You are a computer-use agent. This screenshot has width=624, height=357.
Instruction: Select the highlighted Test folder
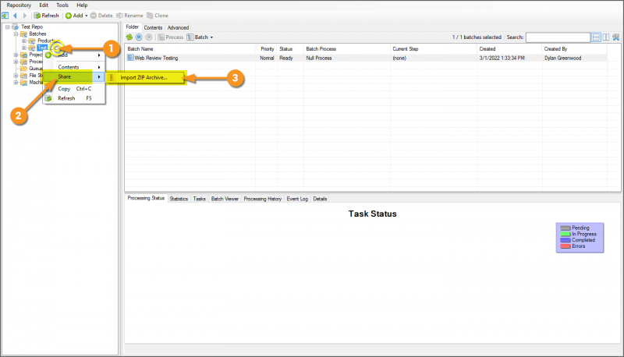pos(42,48)
